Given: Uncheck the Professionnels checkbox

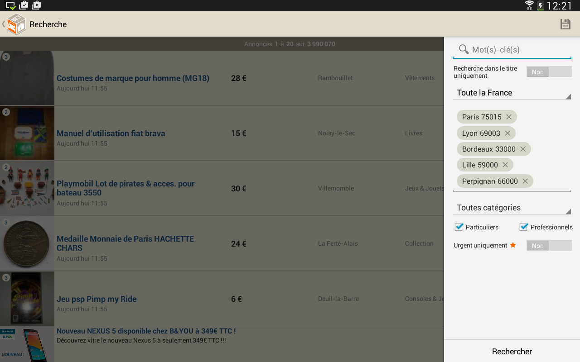Looking at the screenshot, I should (524, 227).
